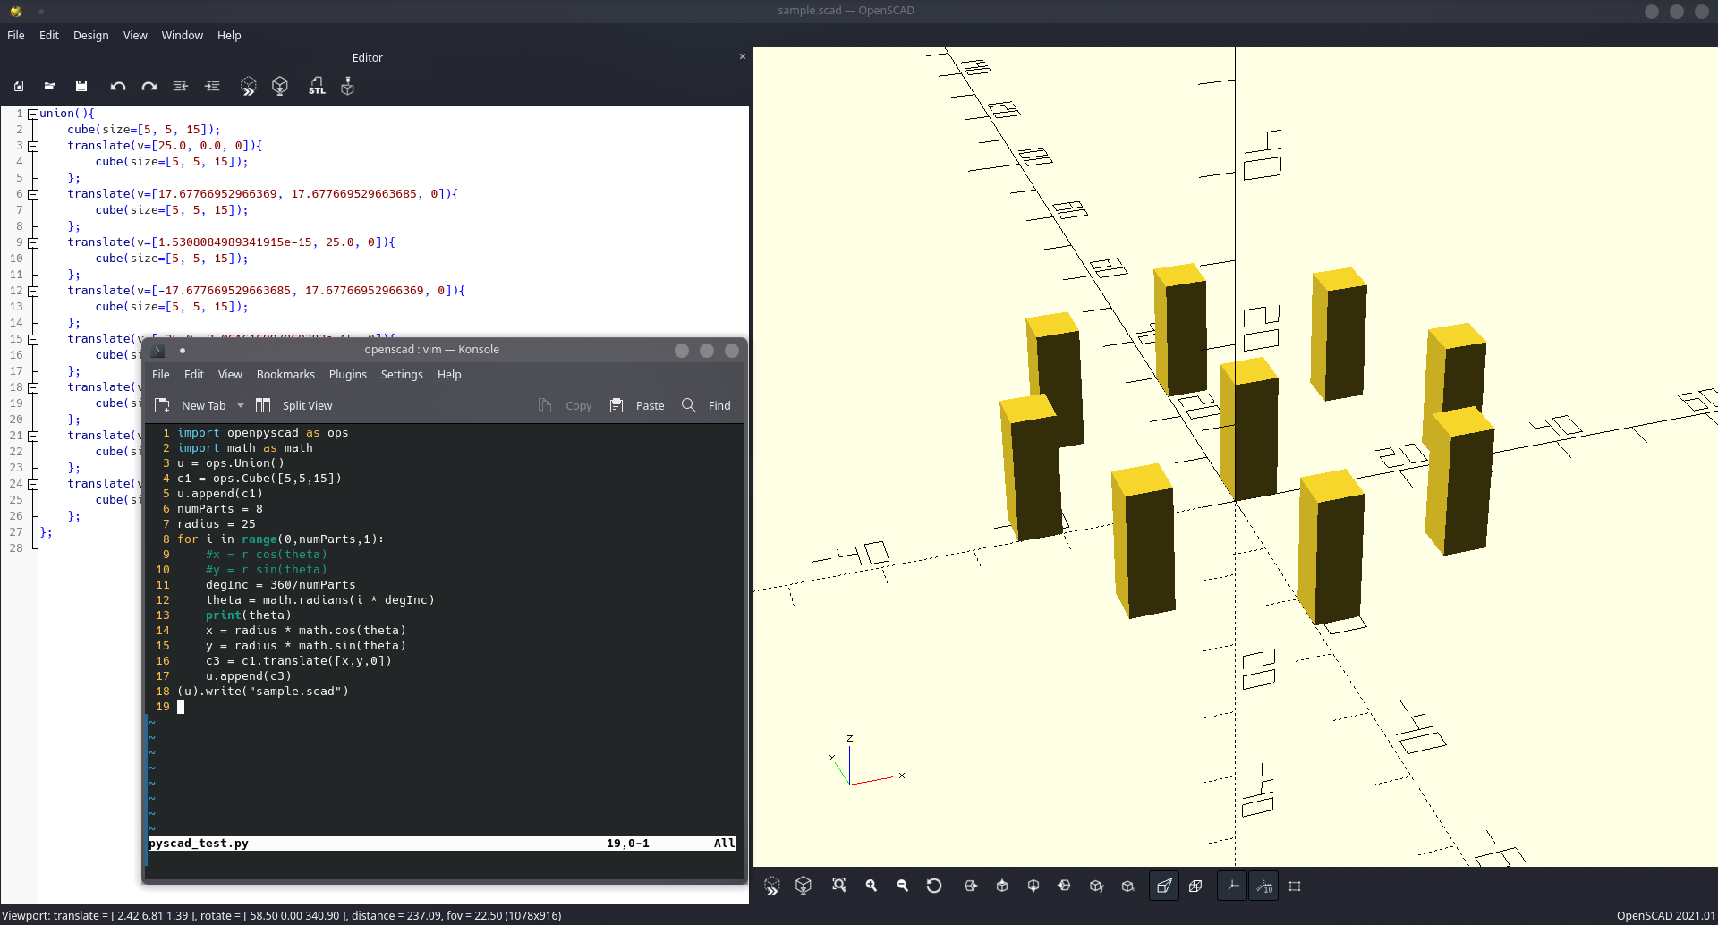Image resolution: width=1718 pixels, height=925 pixels.
Task: Toggle axes display in the viewport
Action: coord(1233,886)
